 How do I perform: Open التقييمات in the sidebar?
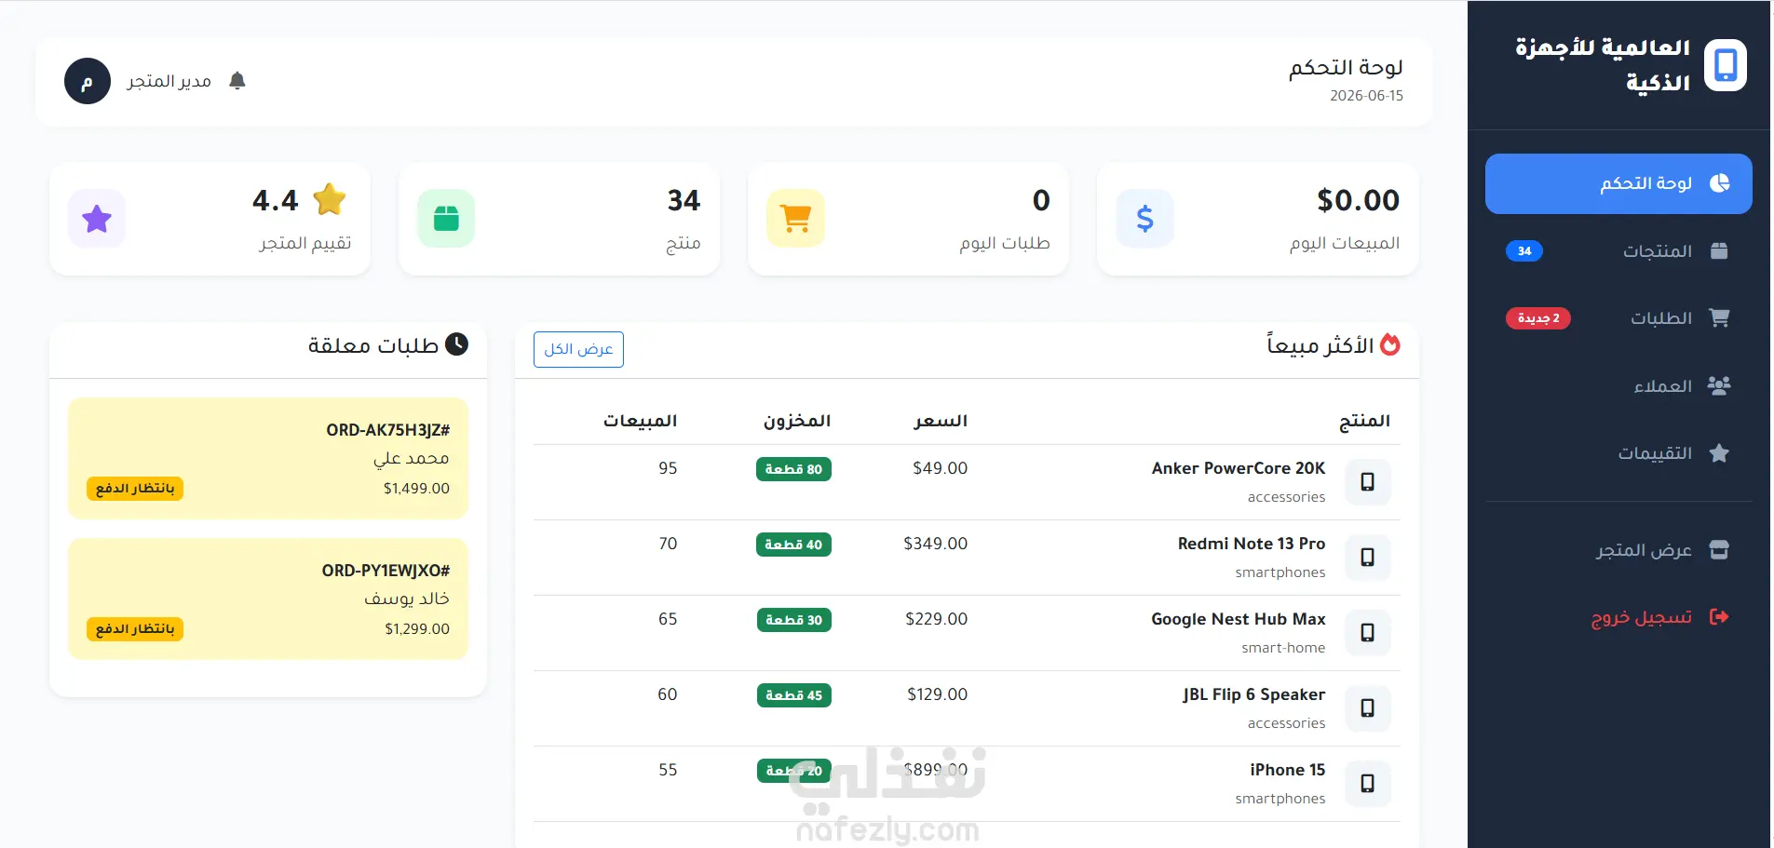point(1618,453)
